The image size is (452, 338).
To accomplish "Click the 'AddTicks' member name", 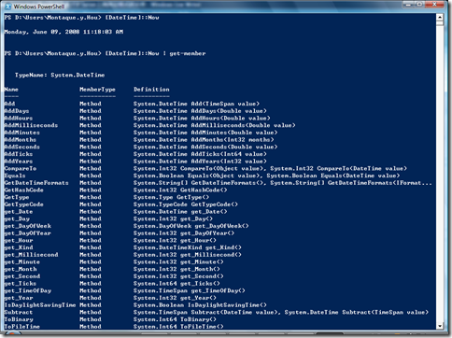I will coord(19,154).
